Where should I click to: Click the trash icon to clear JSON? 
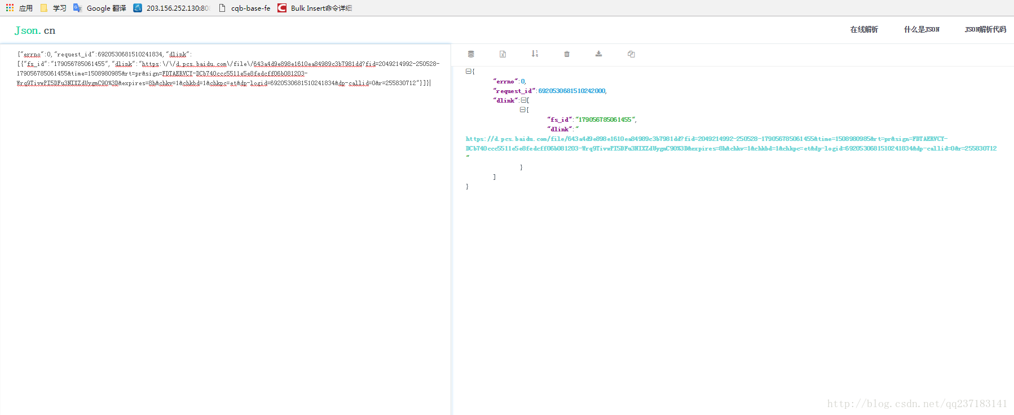coord(567,54)
